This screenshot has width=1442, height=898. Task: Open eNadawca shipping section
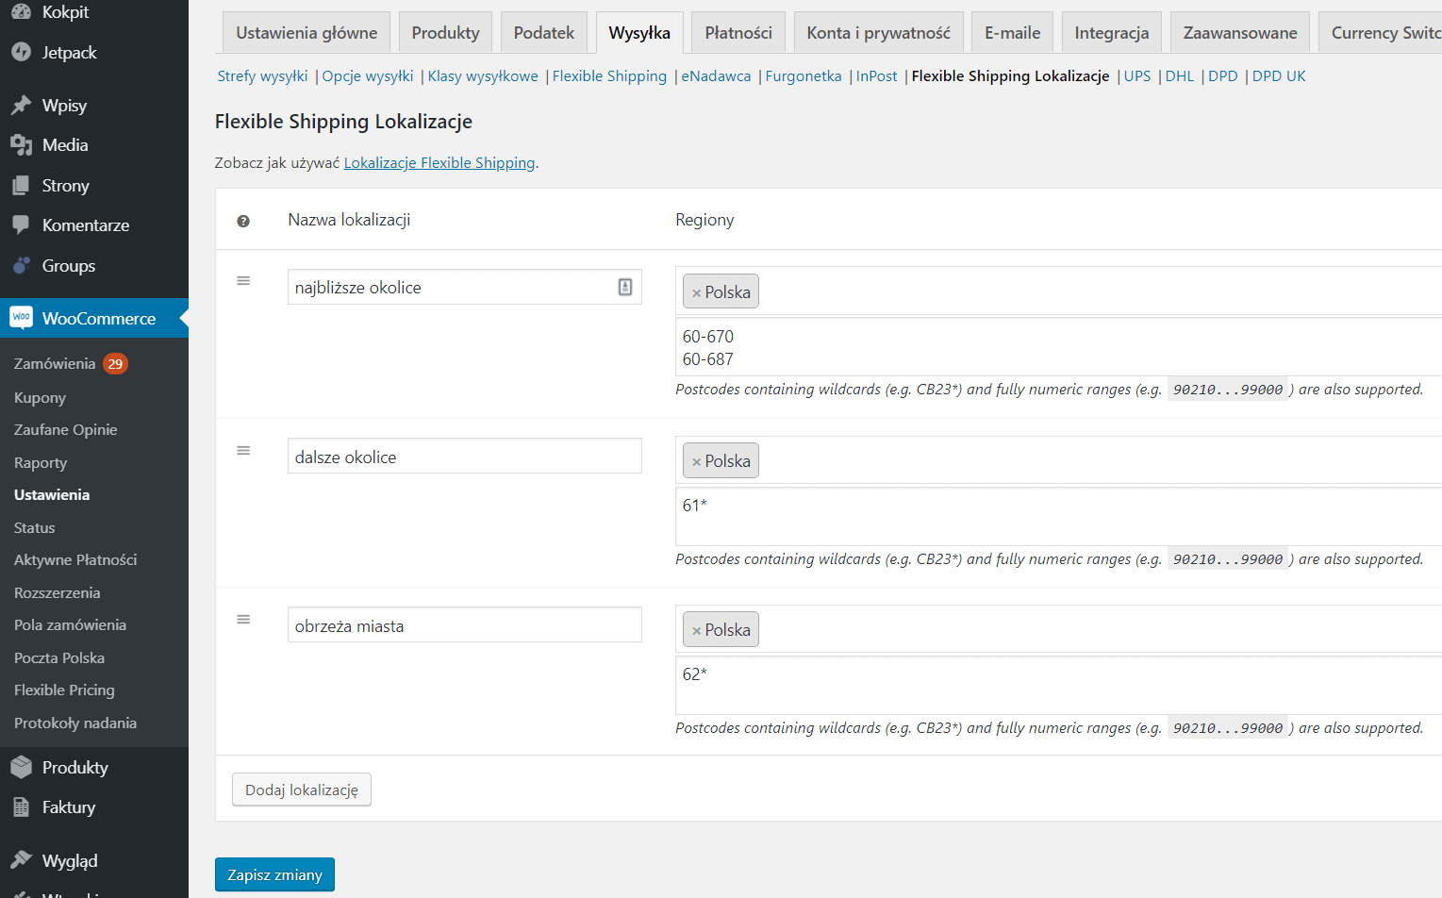click(x=716, y=76)
